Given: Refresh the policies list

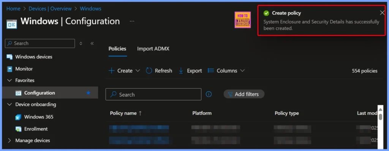Looking at the screenshot, I should pyautogui.click(x=159, y=71).
